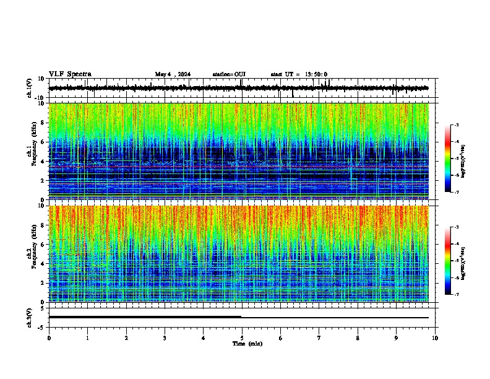Click the ch.1 voltage waveform trace
Viewport: 490px width, 379px height.
tap(238, 88)
